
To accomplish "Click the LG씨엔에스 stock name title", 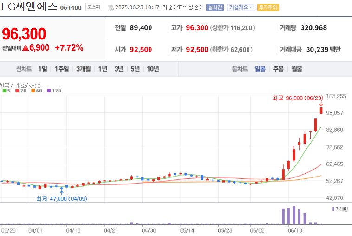I will pyautogui.click(x=29, y=7).
